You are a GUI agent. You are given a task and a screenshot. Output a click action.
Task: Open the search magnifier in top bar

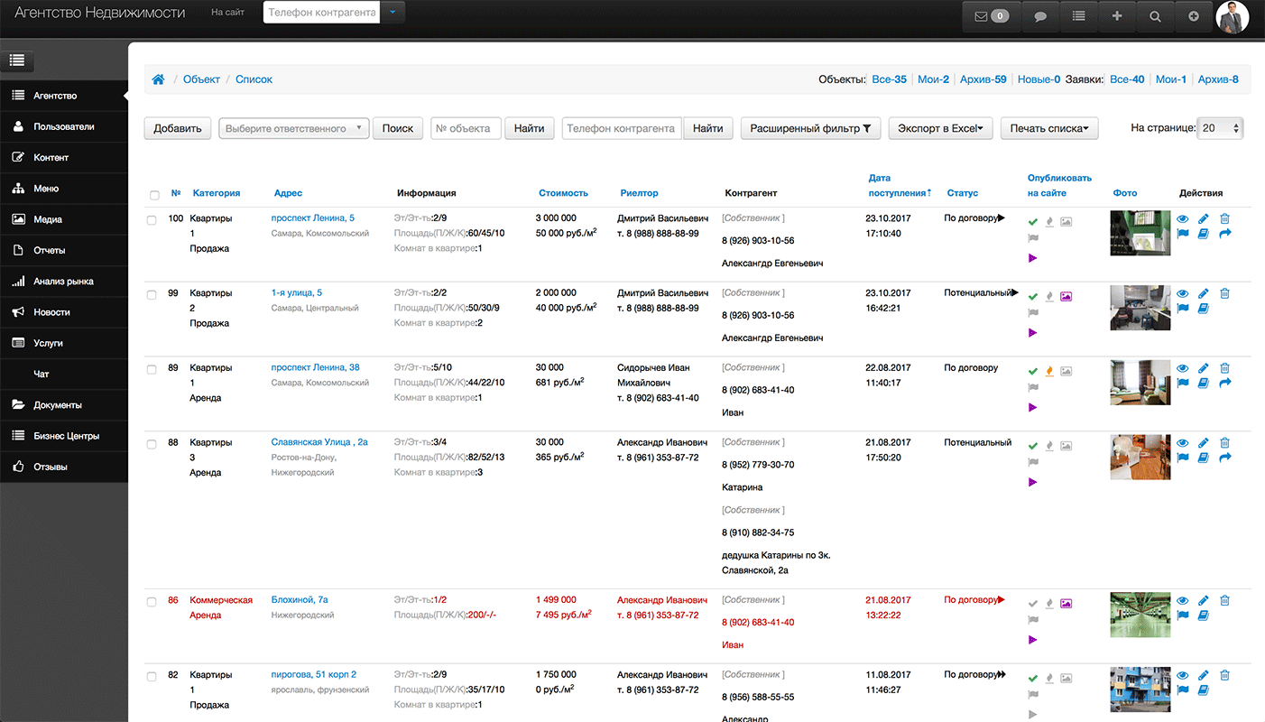[1155, 16]
